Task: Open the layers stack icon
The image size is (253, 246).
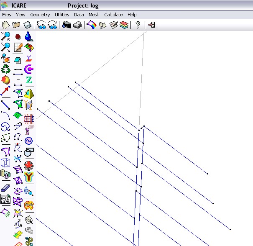Action: point(124,25)
